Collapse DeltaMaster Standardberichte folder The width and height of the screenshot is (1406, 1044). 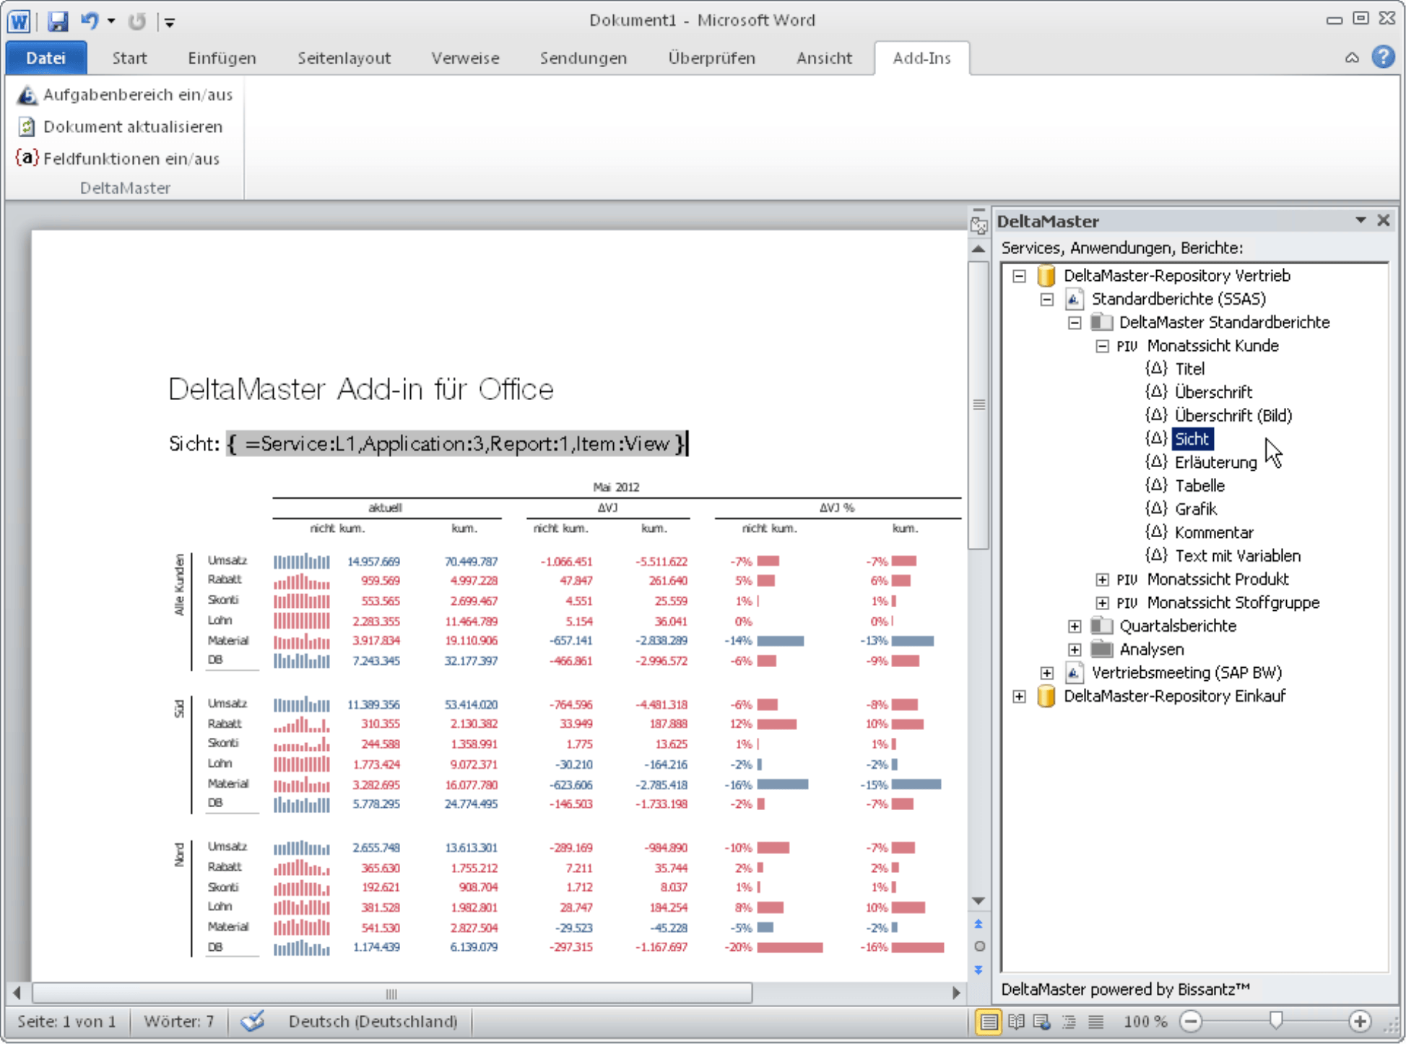(1075, 323)
